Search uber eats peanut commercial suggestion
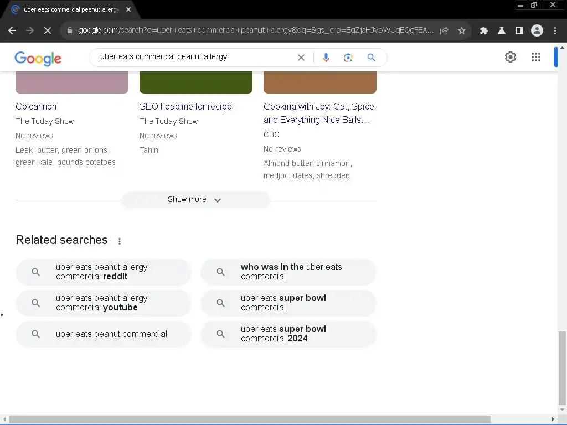Viewport: 567px width, 425px height. point(104,334)
